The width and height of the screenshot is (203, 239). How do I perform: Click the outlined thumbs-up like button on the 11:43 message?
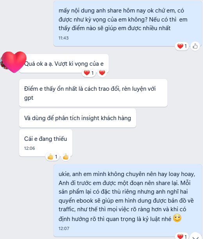(x=195, y=46)
